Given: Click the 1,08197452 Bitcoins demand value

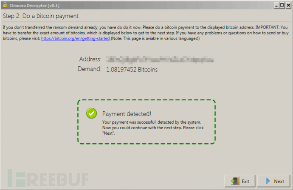Looking at the screenshot, I should pyautogui.click(x=132, y=70).
